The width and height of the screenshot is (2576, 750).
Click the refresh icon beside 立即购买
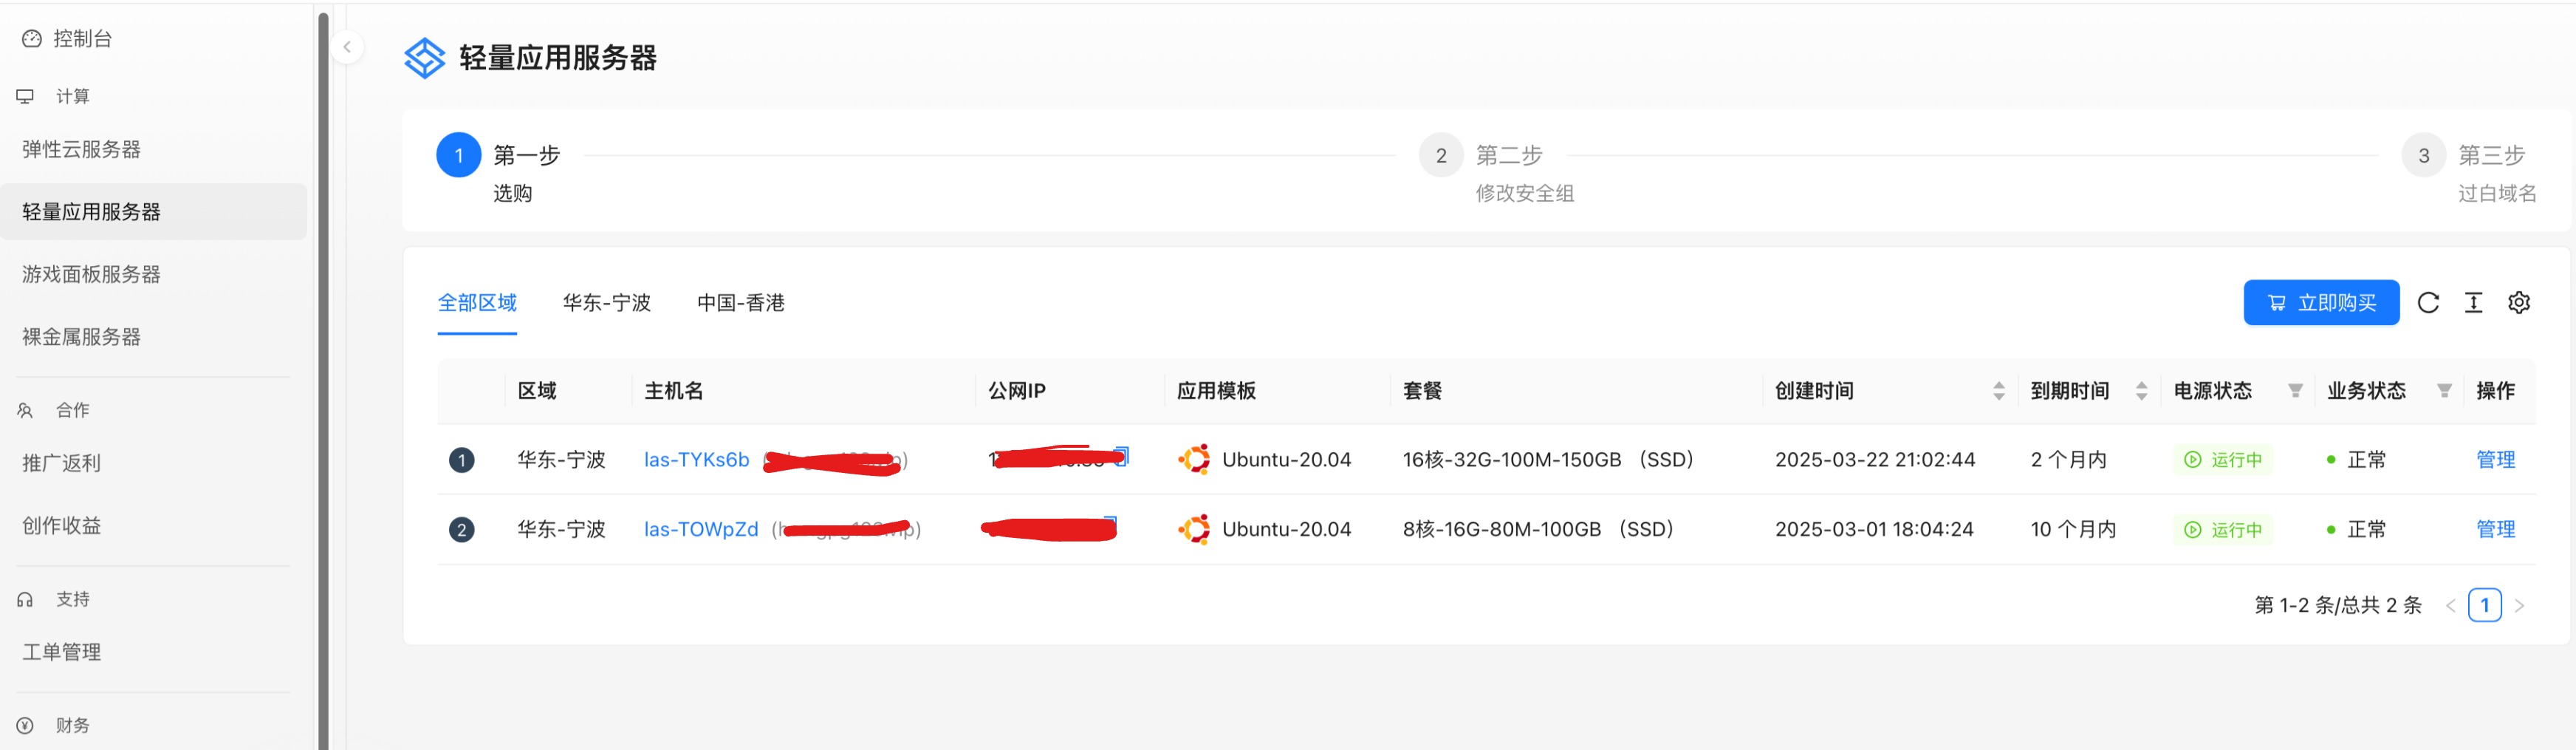[x=2427, y=303]
